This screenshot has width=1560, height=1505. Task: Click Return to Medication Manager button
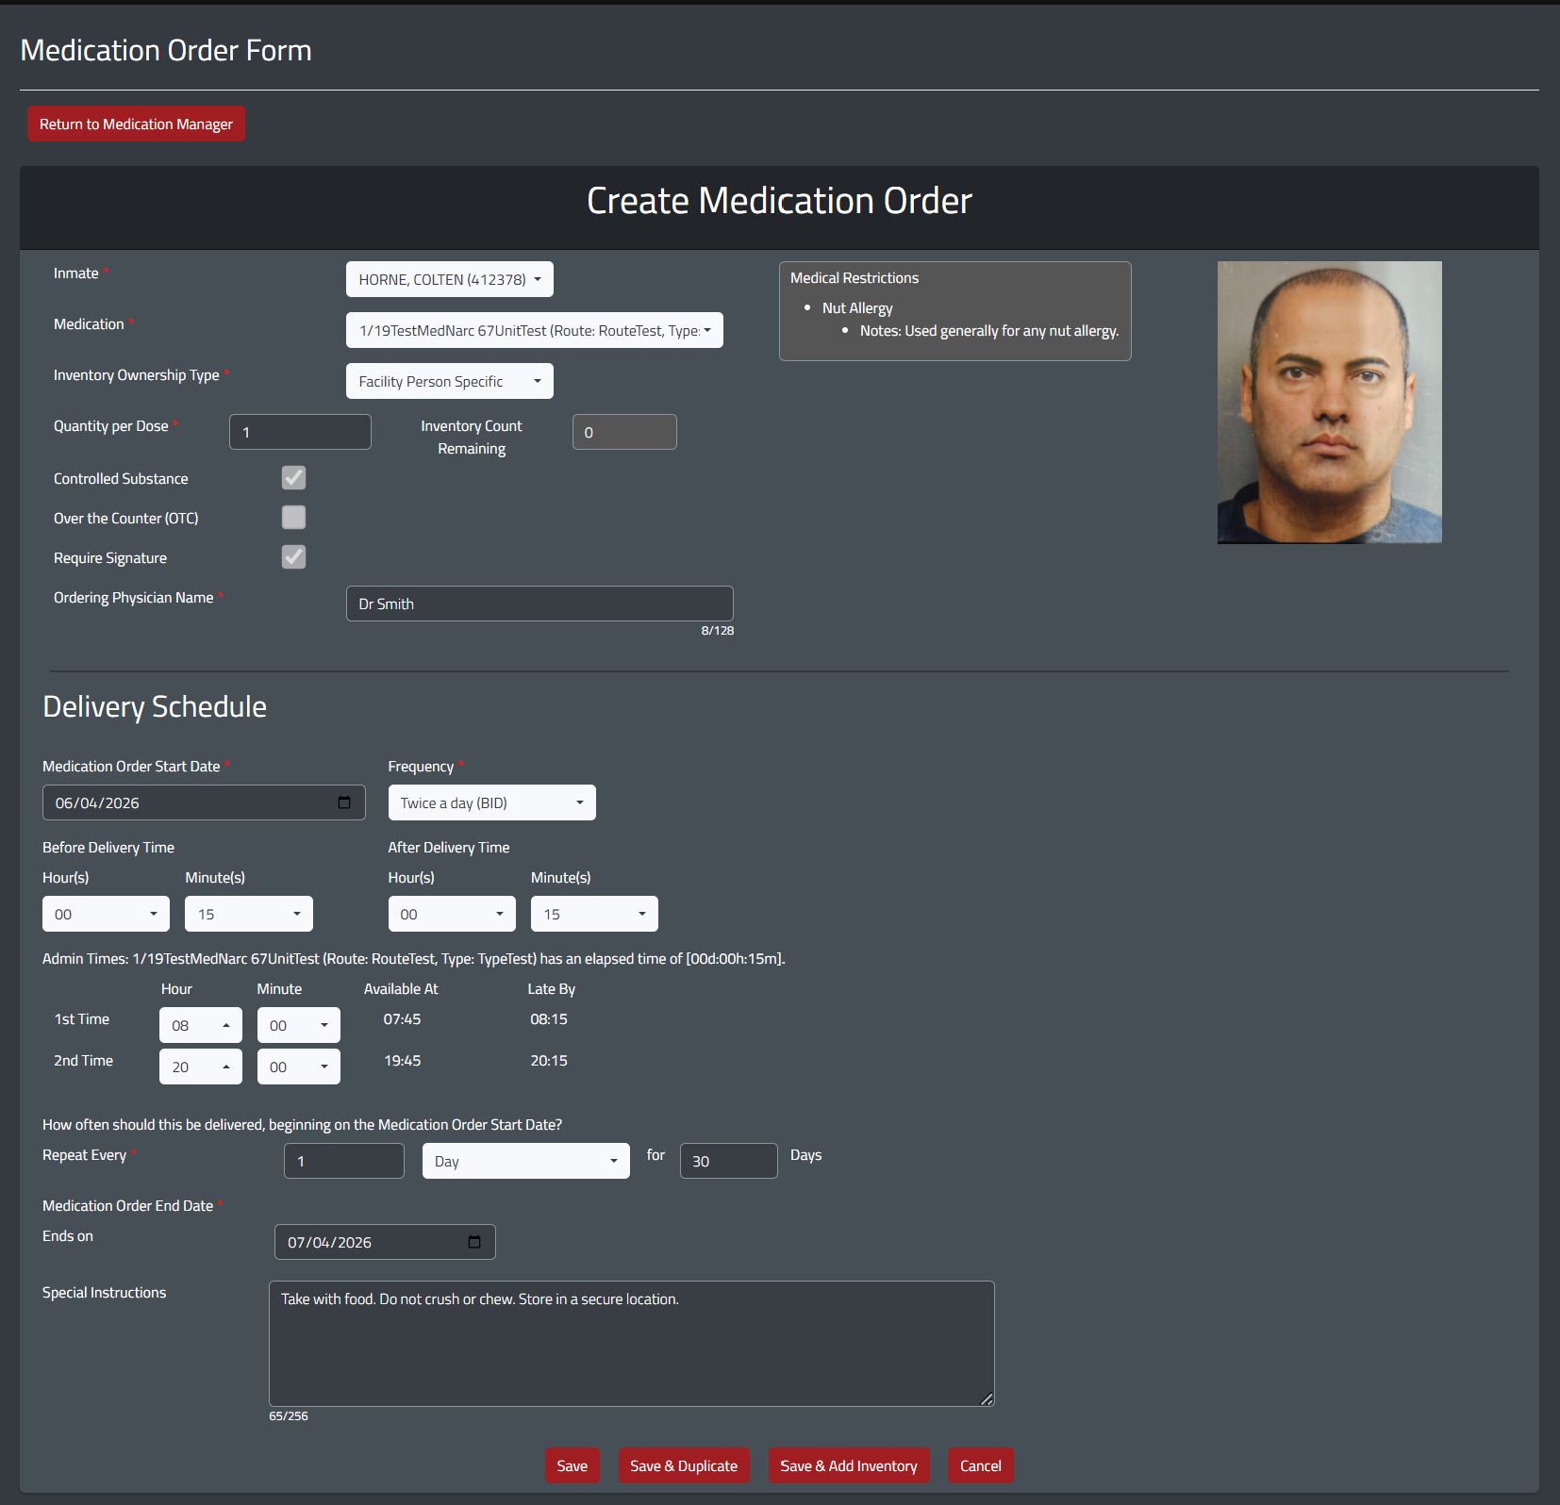136,124
